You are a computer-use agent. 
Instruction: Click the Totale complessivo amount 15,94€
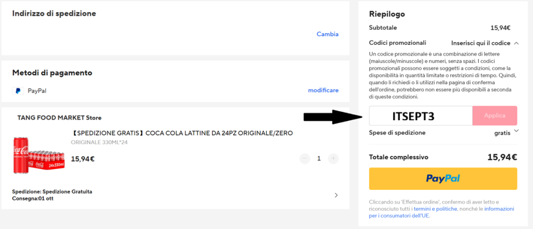[x=502, y=157]
